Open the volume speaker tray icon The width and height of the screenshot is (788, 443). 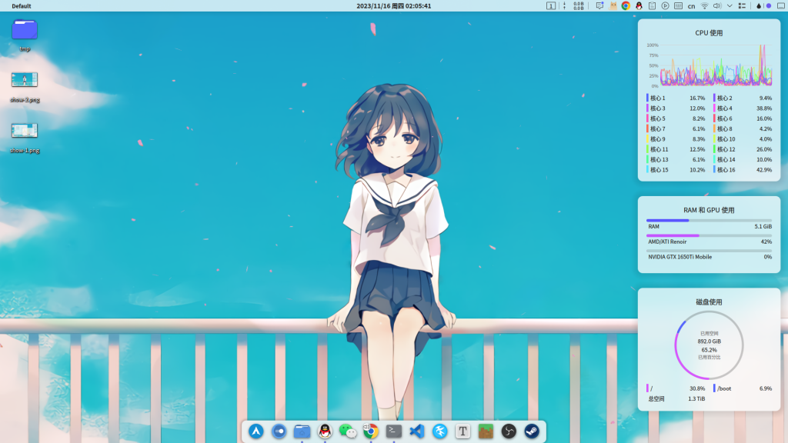[x=717, y=6]
